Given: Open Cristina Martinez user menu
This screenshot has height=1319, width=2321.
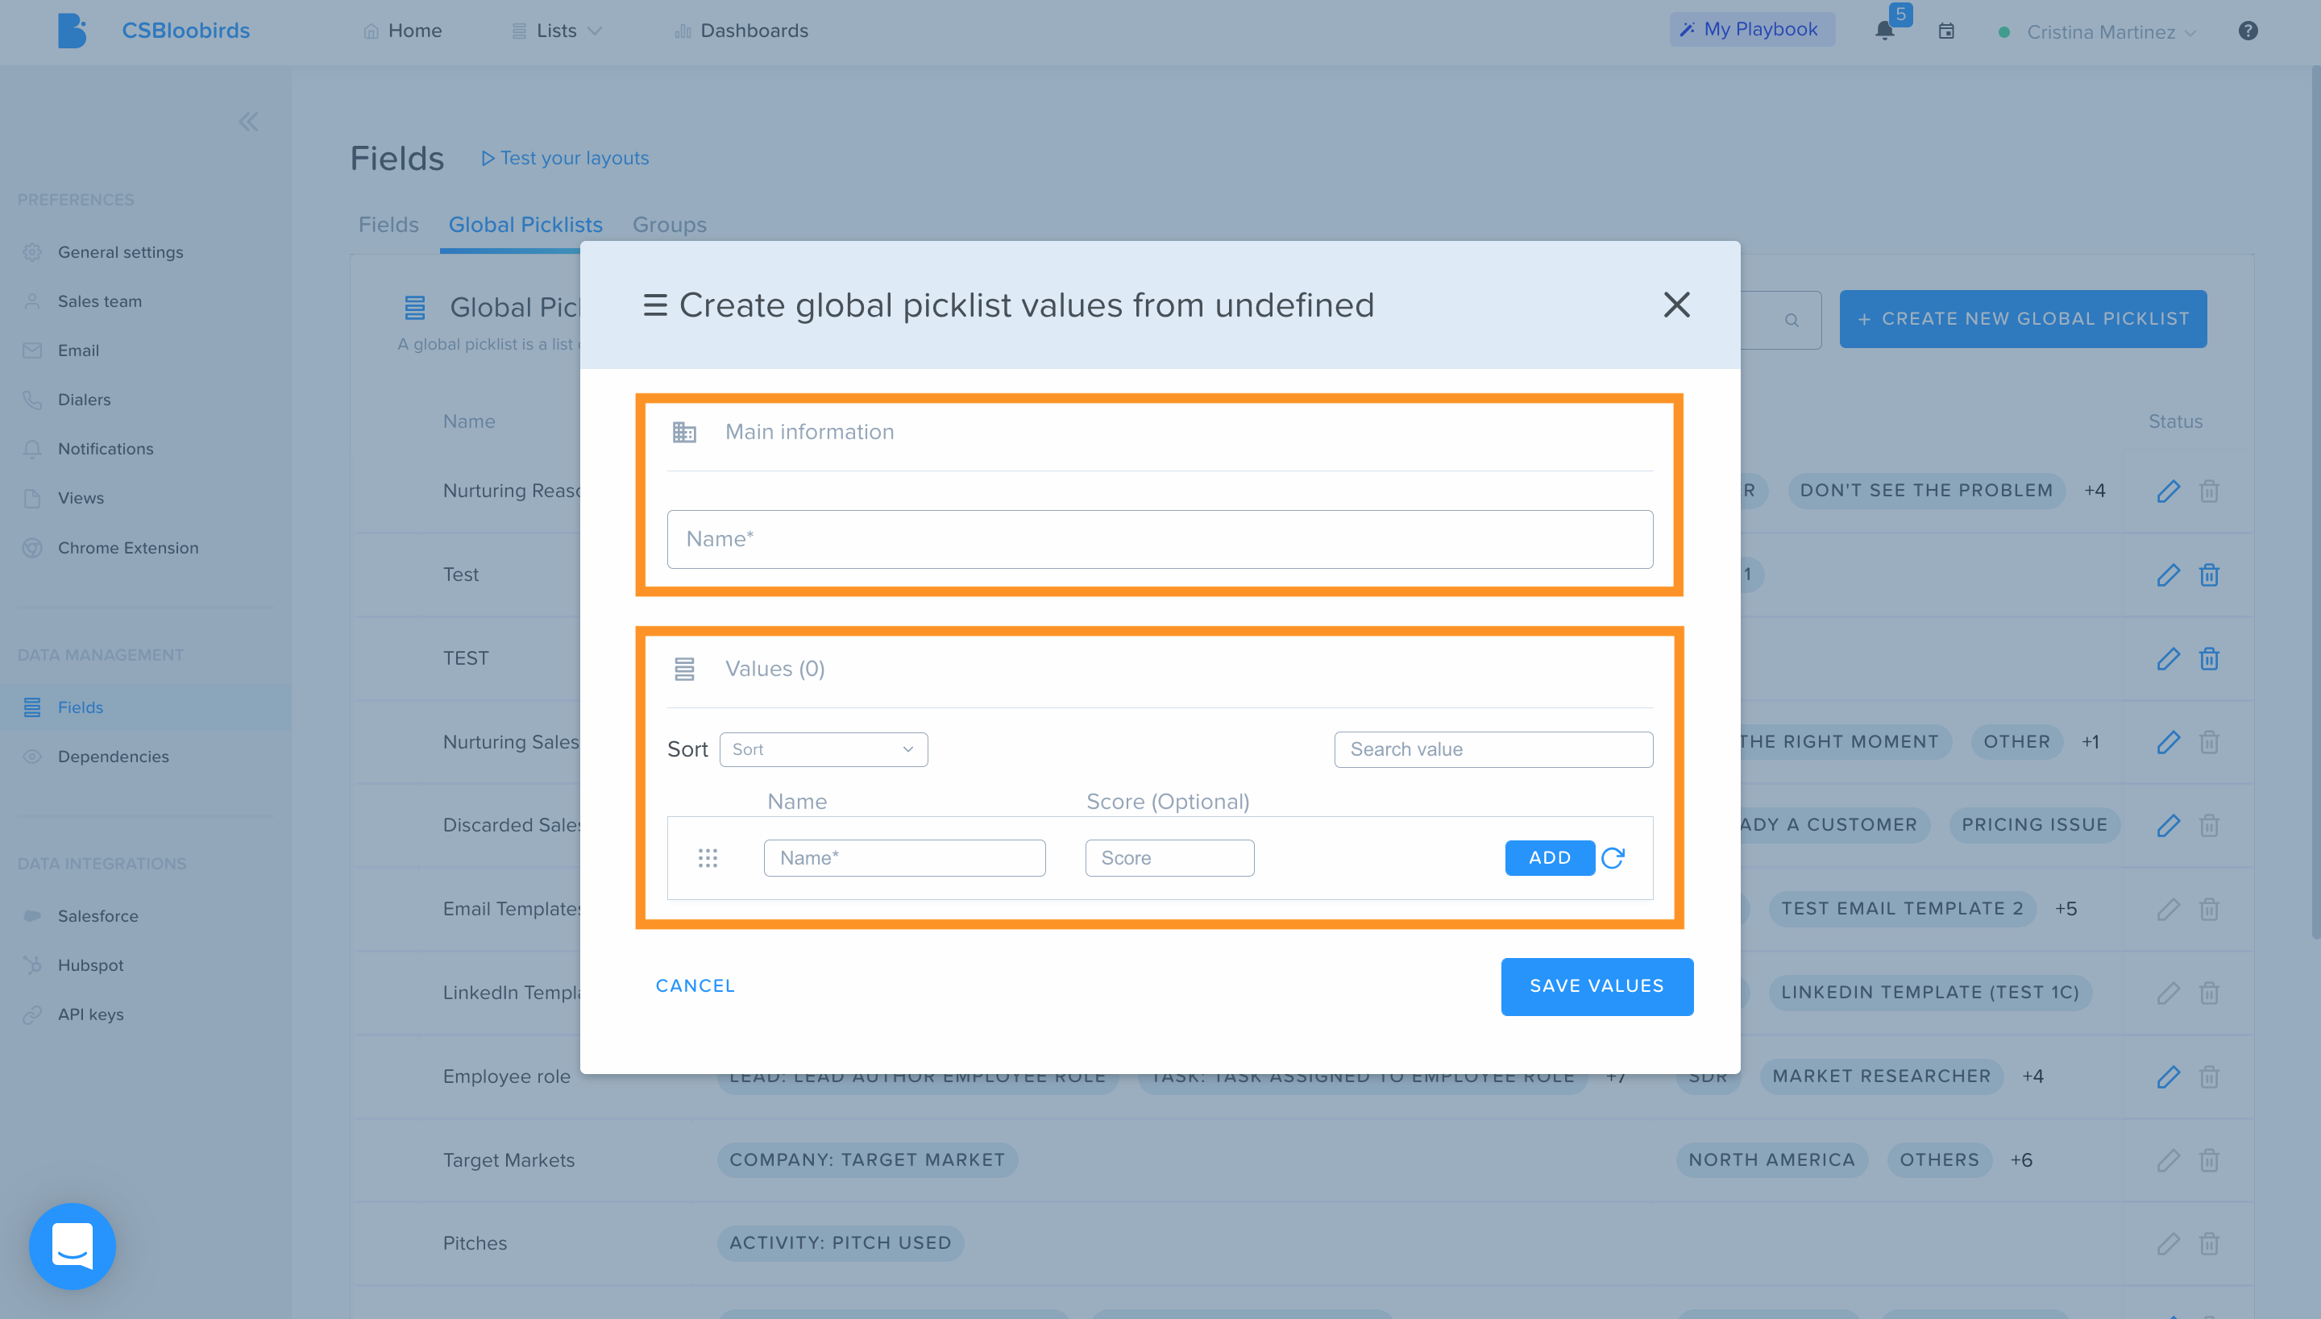Looking at the screenshot, I should [x=2099, y=31].
